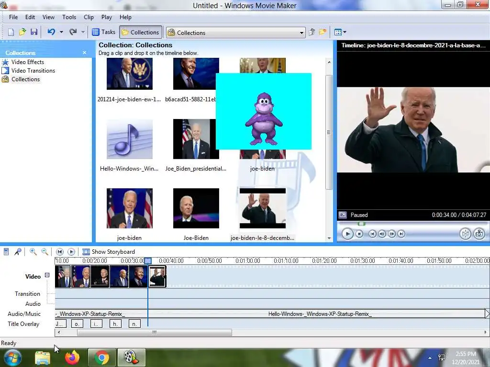Image resolution: width=490 pixels, height=367 pixels.
Task: Click the collection pane scroll down arrow
Action: coord(329,238)
